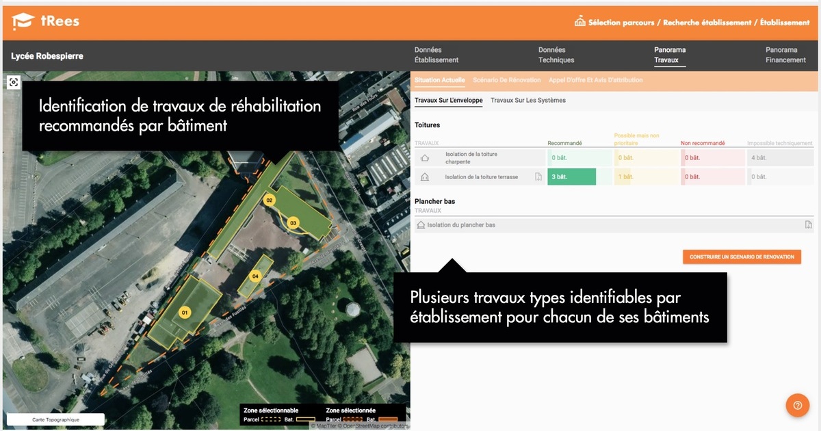Click the map recenter icon
The width and height of the screenshot is (821, 431).
click(14, 83)
